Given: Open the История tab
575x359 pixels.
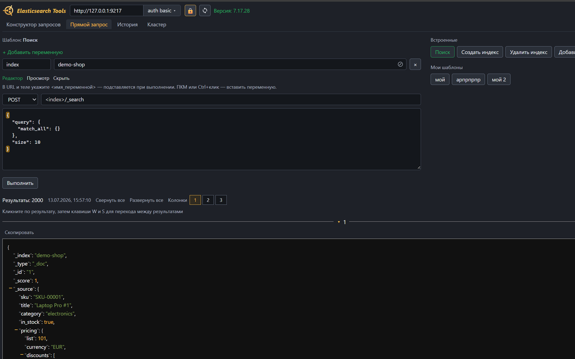Looking at the screenshot, I should [128, 25].
